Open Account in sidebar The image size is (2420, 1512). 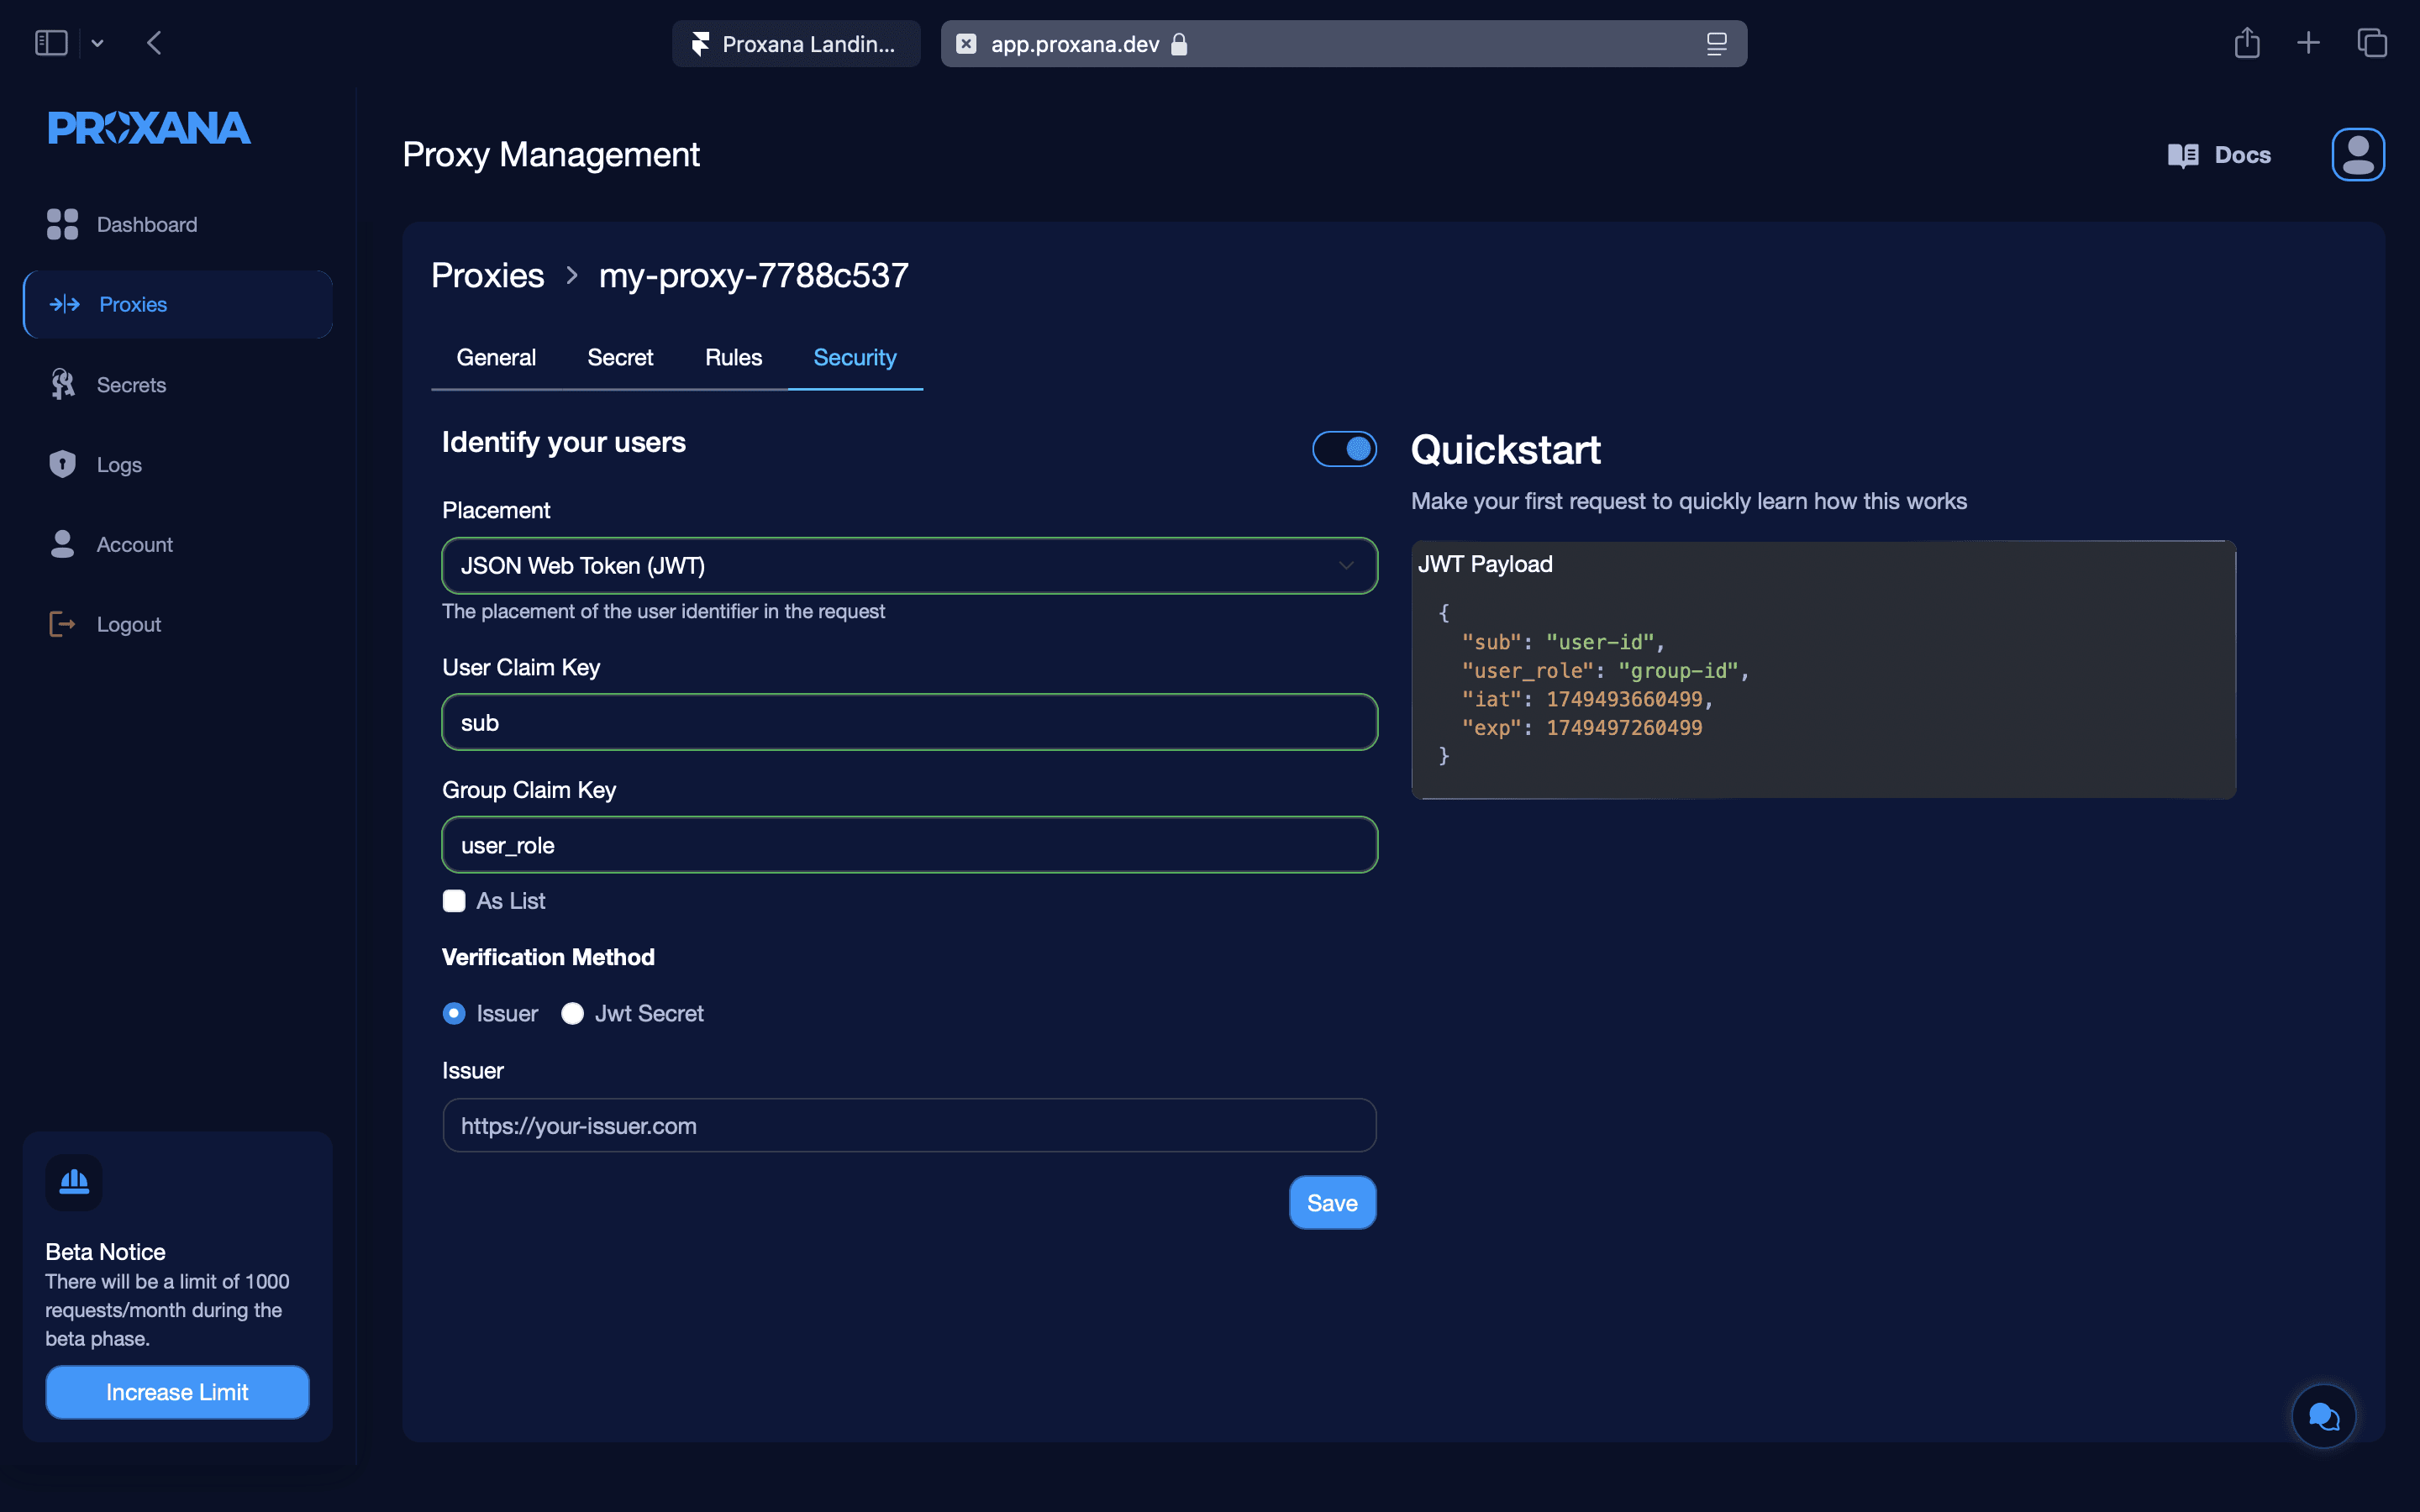pos(178,544)
